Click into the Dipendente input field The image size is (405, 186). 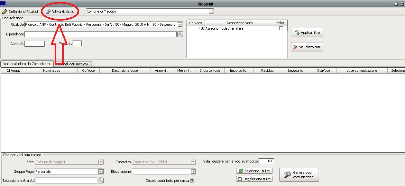(x=100, y=34)
